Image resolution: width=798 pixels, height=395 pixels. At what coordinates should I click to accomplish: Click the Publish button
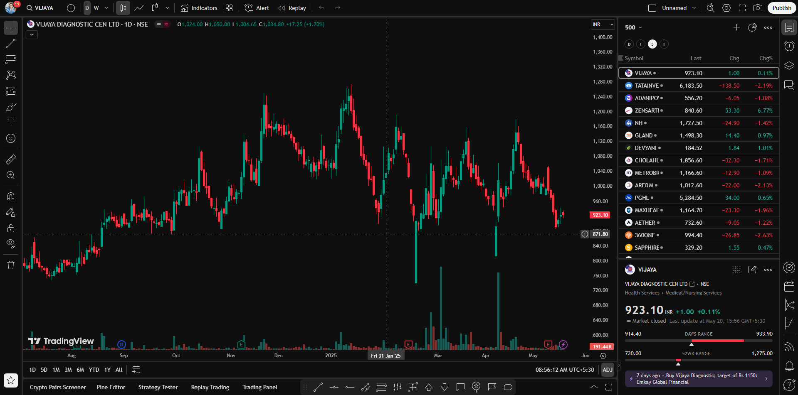pyautogui.click(x=782, y=8)
